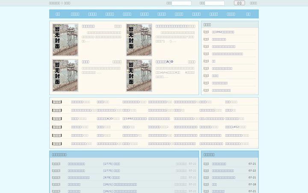308x193 pixels.
Task: Open the second blue navigation bar category
Action: click(75, 14)
